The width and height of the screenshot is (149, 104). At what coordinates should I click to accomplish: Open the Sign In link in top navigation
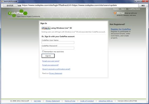tap(124, 9)
